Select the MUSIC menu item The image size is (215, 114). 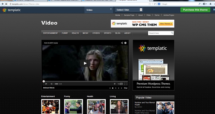pyautogui.click(x=86, y=33)
